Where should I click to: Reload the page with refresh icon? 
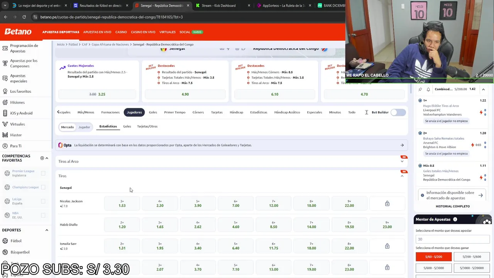(24, 17)
